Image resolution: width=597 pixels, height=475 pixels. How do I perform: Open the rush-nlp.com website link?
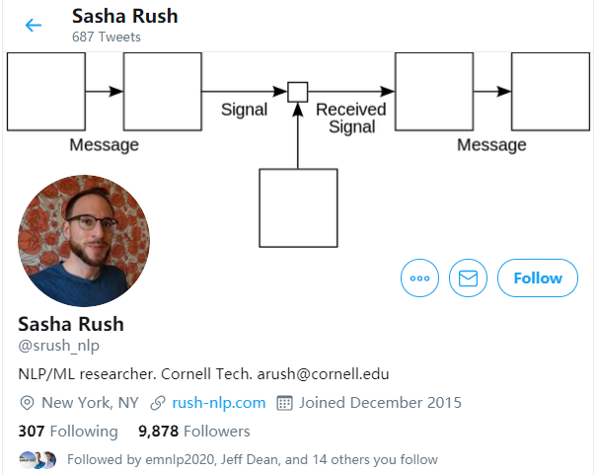click(219, 403)
